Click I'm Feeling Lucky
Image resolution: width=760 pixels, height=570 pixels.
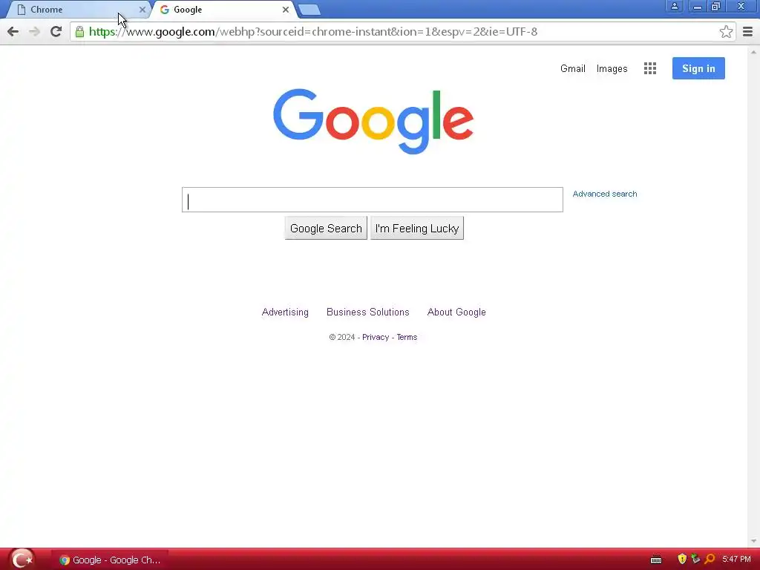[x=417, y=229]
